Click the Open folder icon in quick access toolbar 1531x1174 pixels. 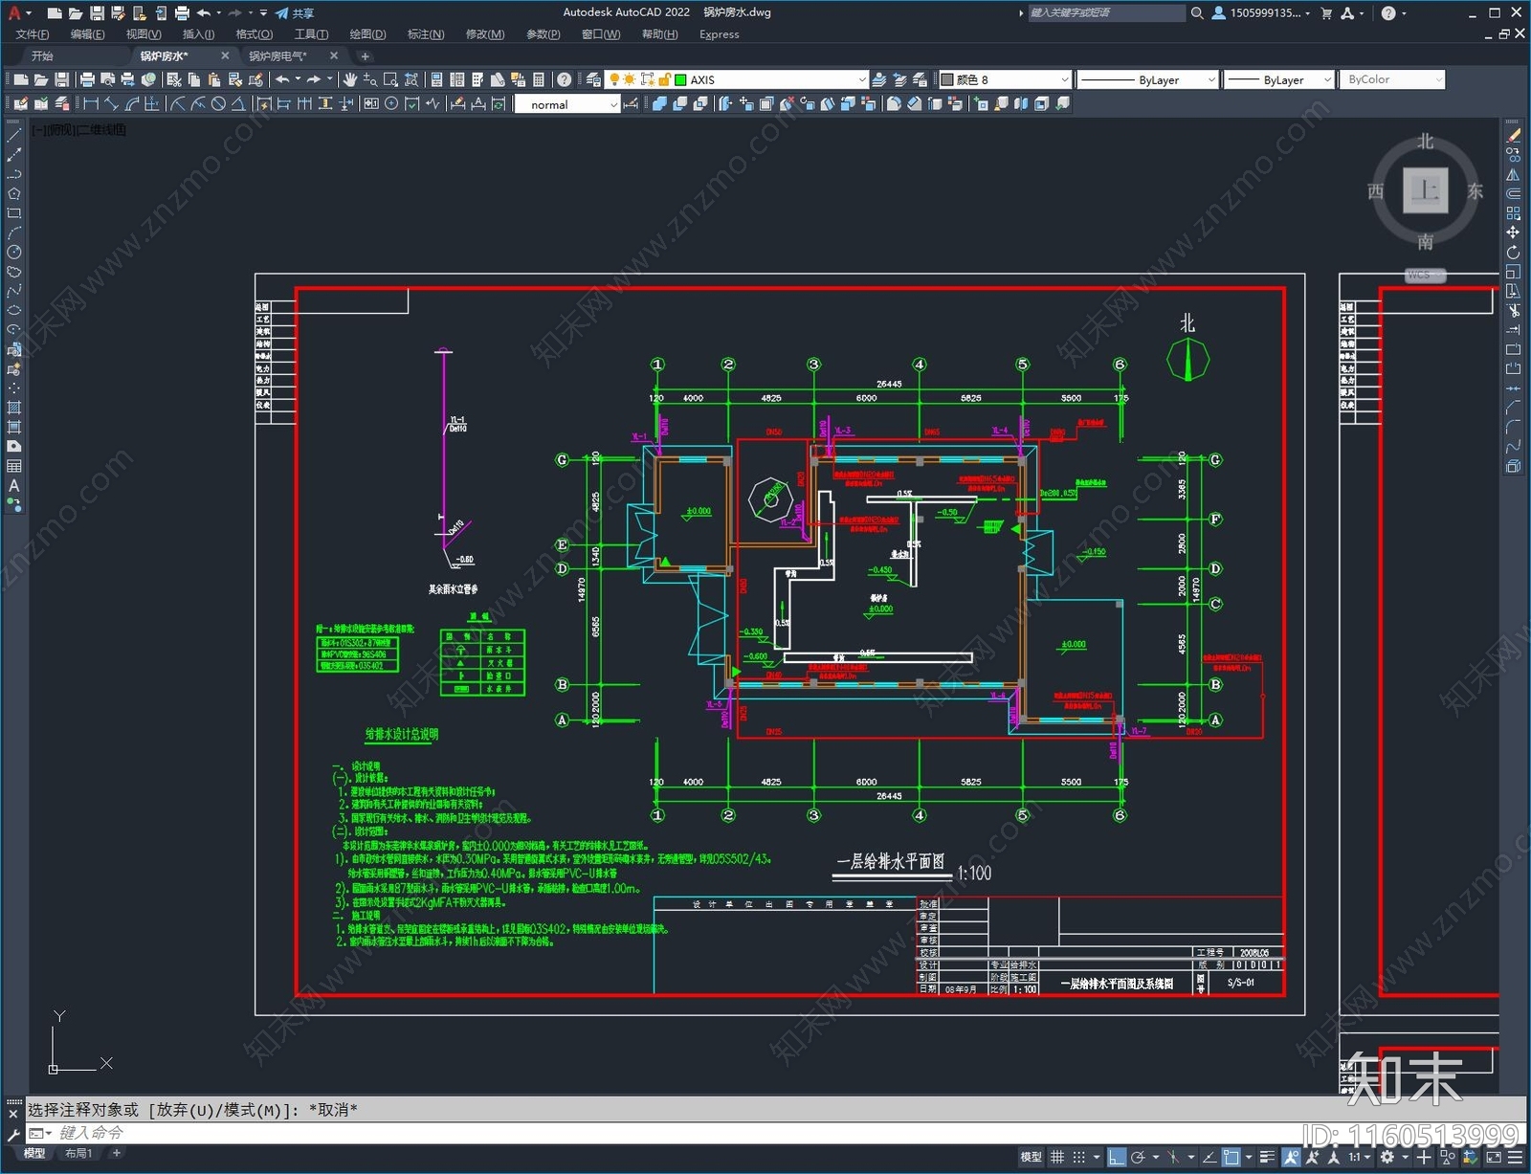tap(75, 13)
